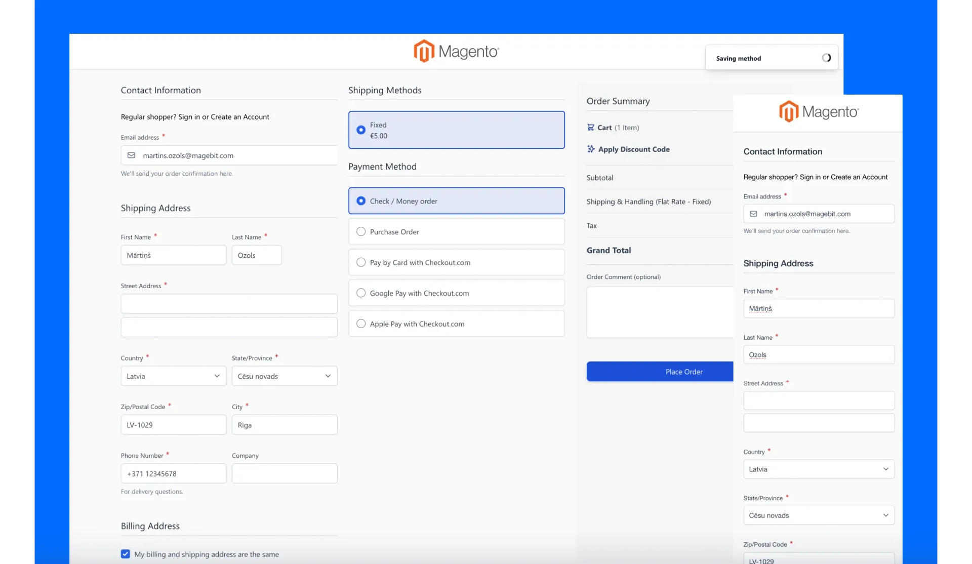Choose Google Pay with Checkout.com

[x=456, y=293]
